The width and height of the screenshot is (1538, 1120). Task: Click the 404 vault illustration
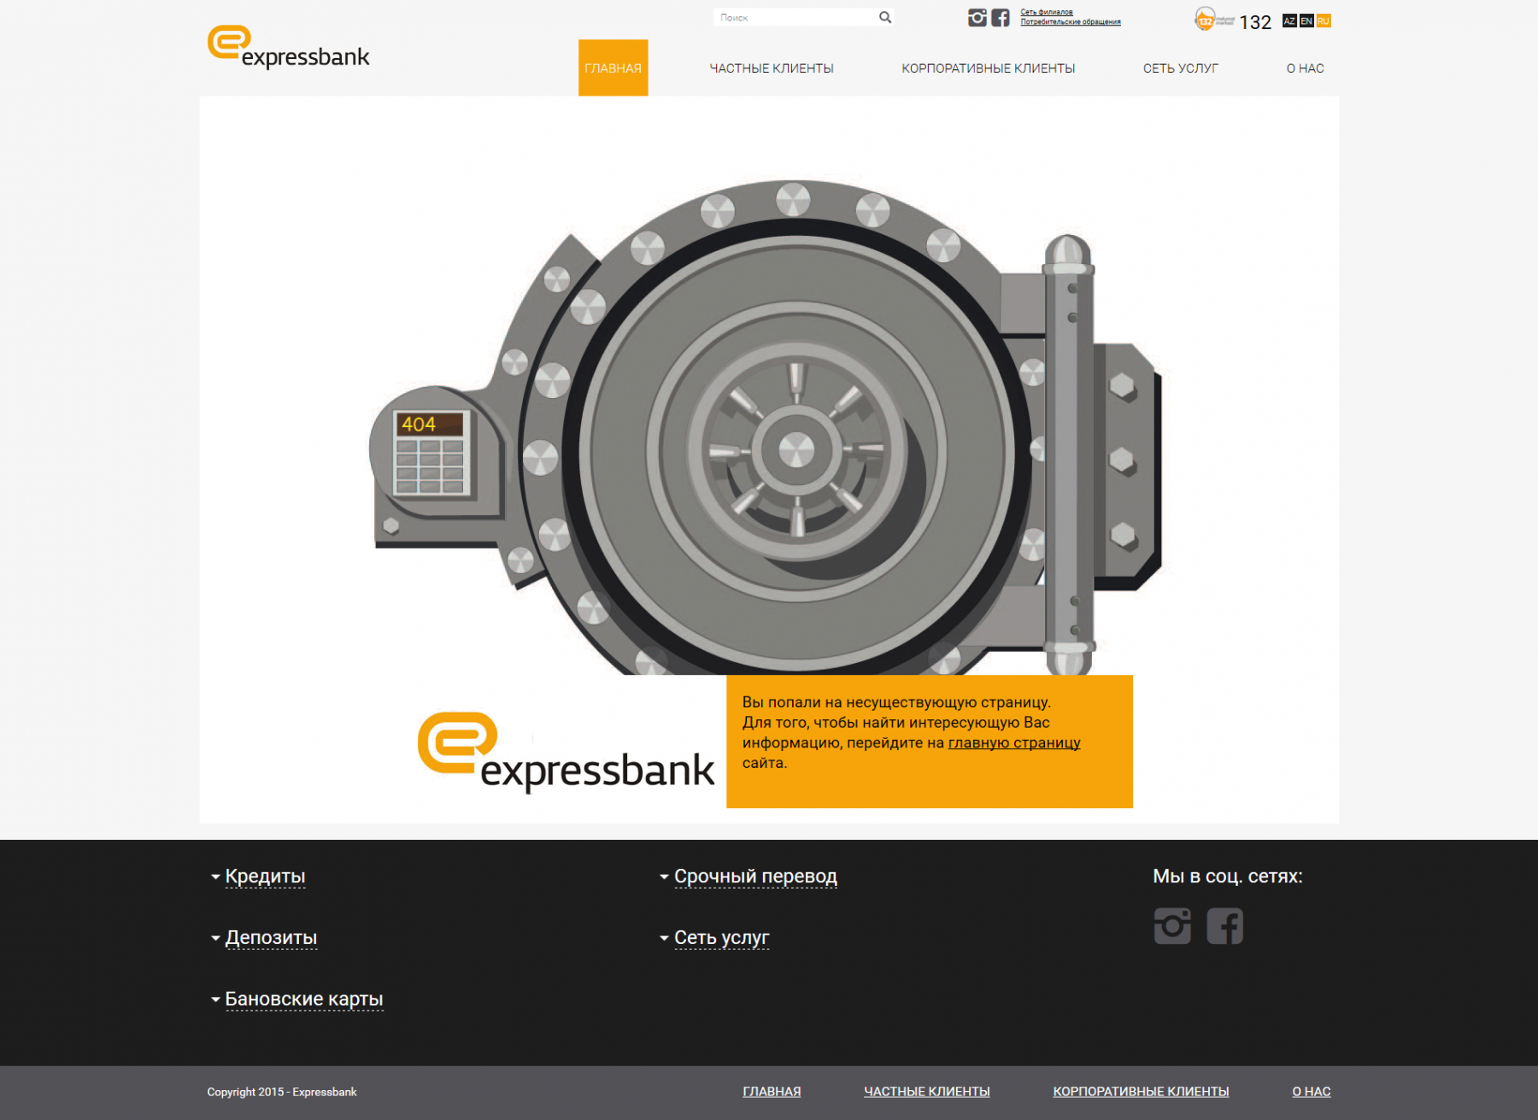(765, 427)
